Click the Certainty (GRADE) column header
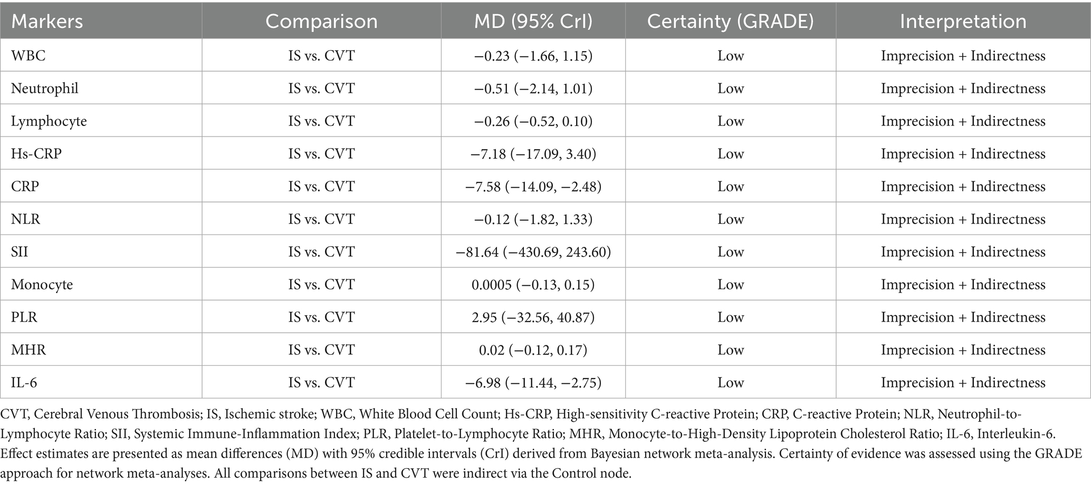 [x=730, y=21]
